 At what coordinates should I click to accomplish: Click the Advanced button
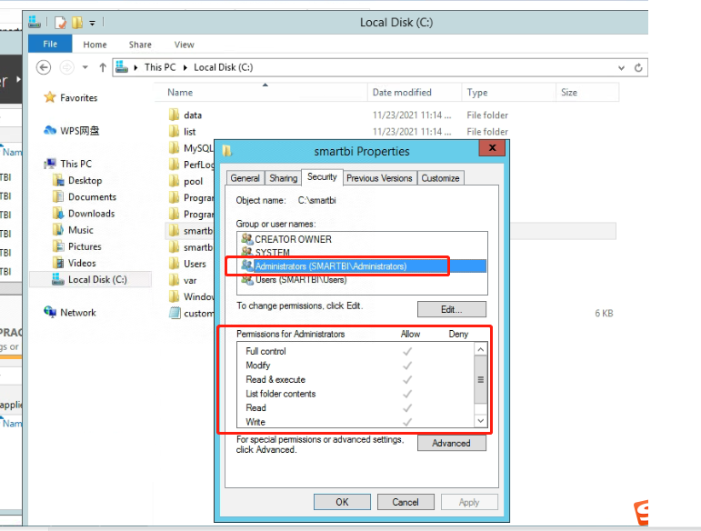[452, 443]
